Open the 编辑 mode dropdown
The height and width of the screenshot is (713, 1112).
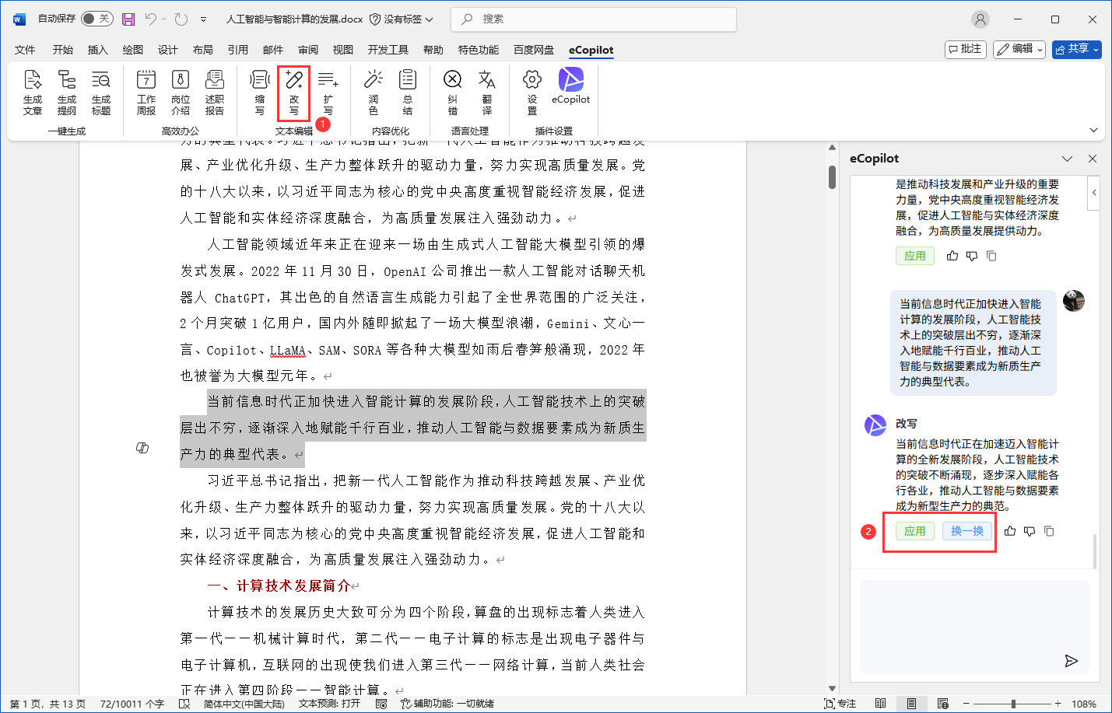pyautogui.click(x=1019, y=49)
